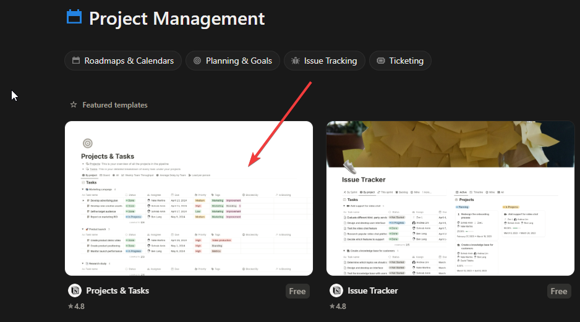
Task: Click the bug icon in Issue Tracking chip
Action: coord(296,61)
